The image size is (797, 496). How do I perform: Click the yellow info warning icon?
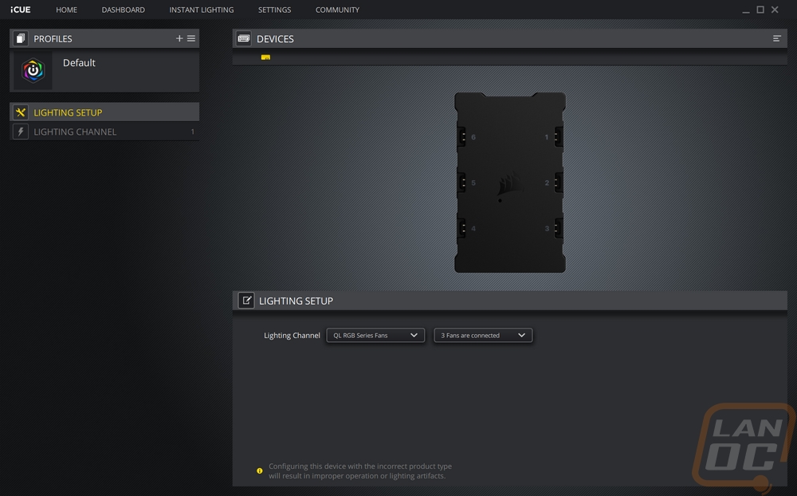pyautogui.click(x=260, y=471)
